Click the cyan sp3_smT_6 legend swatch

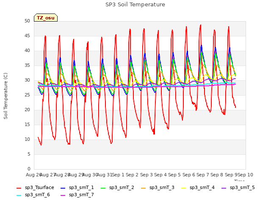19,195
